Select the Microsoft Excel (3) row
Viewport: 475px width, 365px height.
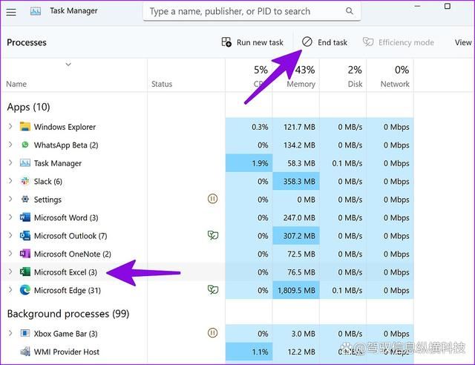click(65, 272)
